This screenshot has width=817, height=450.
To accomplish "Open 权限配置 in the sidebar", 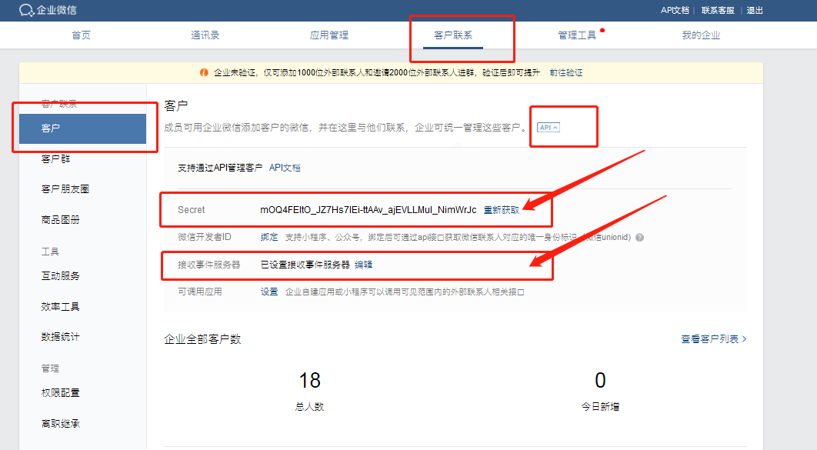I will point(61,393).
